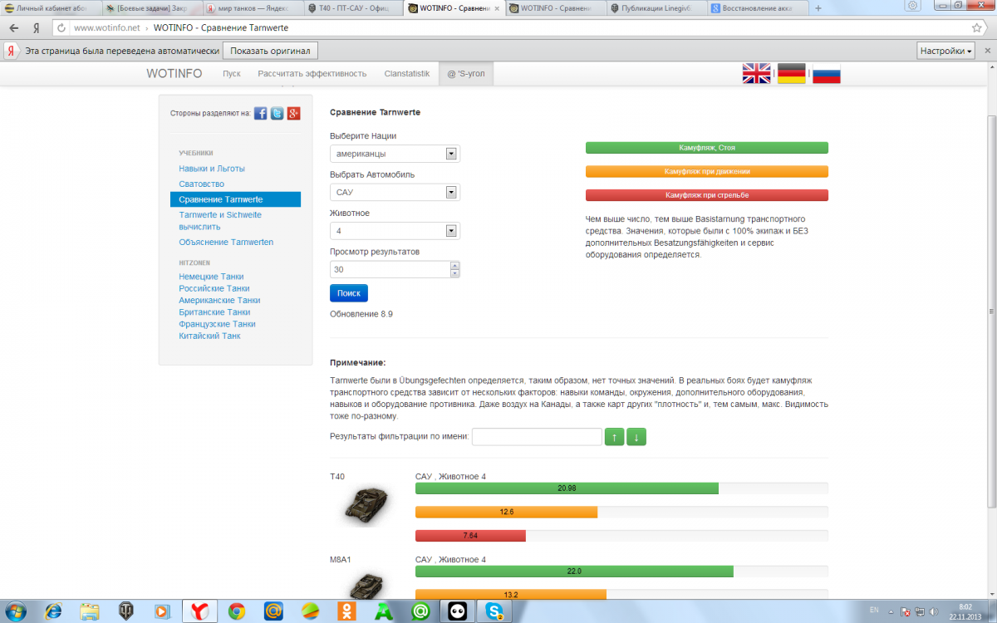Viewport: 997px width, 623px height.
Task: Sort filtered results ascending with up arrow
Action: tap(614, 437)
